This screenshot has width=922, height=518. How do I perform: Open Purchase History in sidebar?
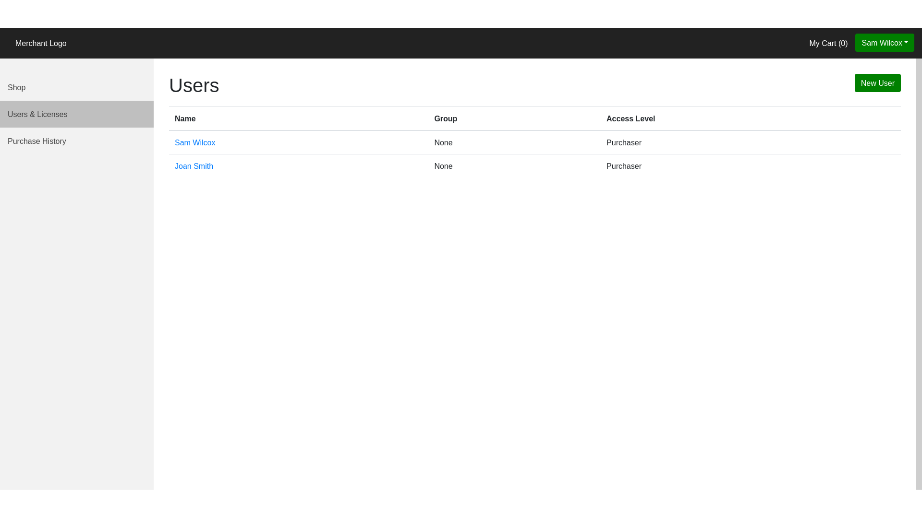[x=77, y=141]
